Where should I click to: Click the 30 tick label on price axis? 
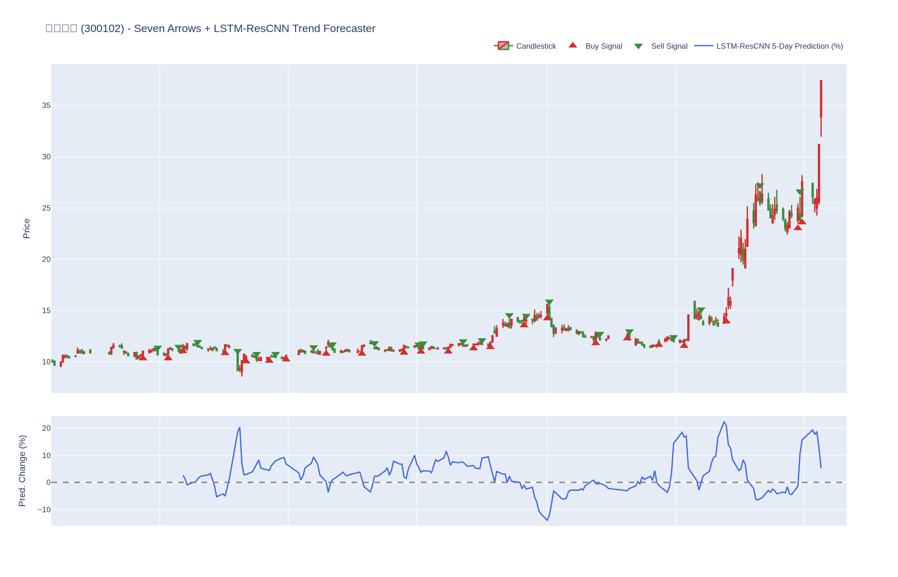[x=46, y=157]
